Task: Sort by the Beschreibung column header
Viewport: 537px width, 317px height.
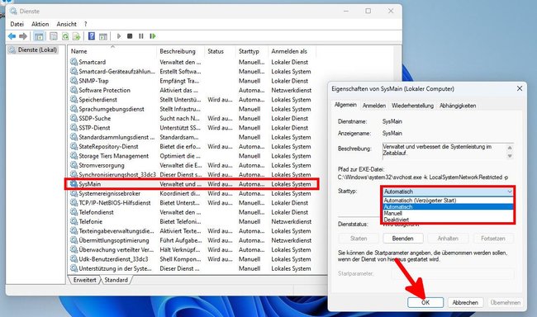Action: click(x=180, y=51)
